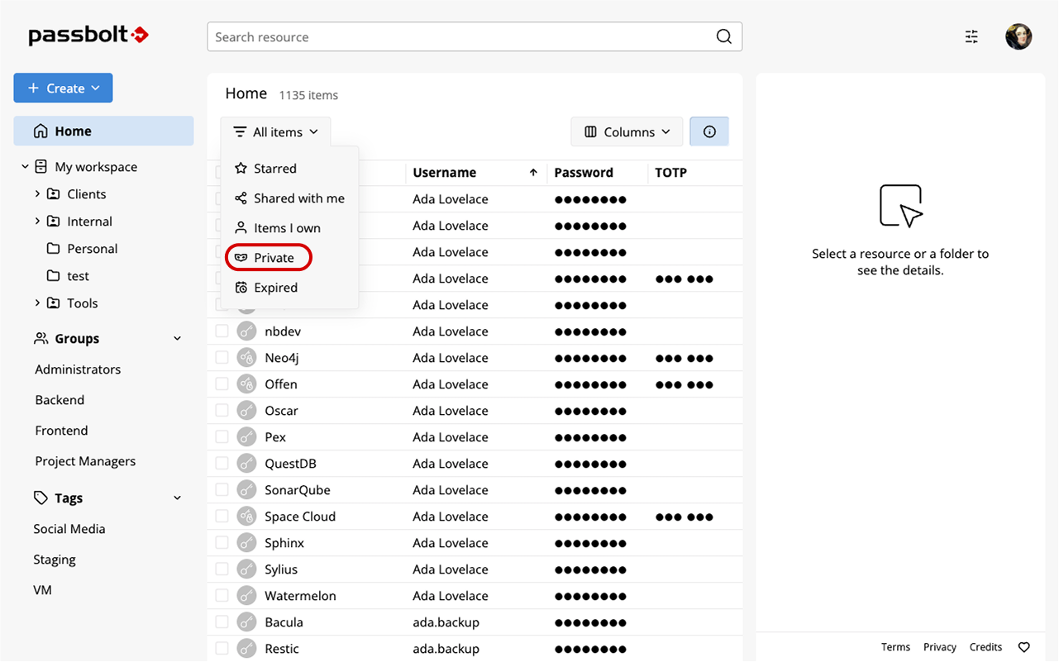Tick the checkbox for Sphinx row
The height and width of the screenshot is (662, 1059).
tap(222, 542)
